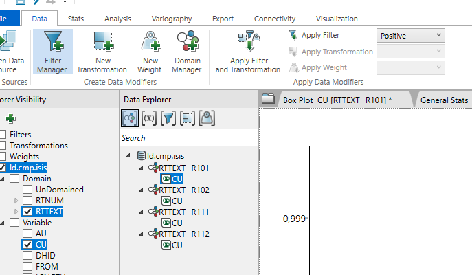Open the Apply Weight dropdown
The width and height of the screenshot is (472, 275).
(411, 67)
